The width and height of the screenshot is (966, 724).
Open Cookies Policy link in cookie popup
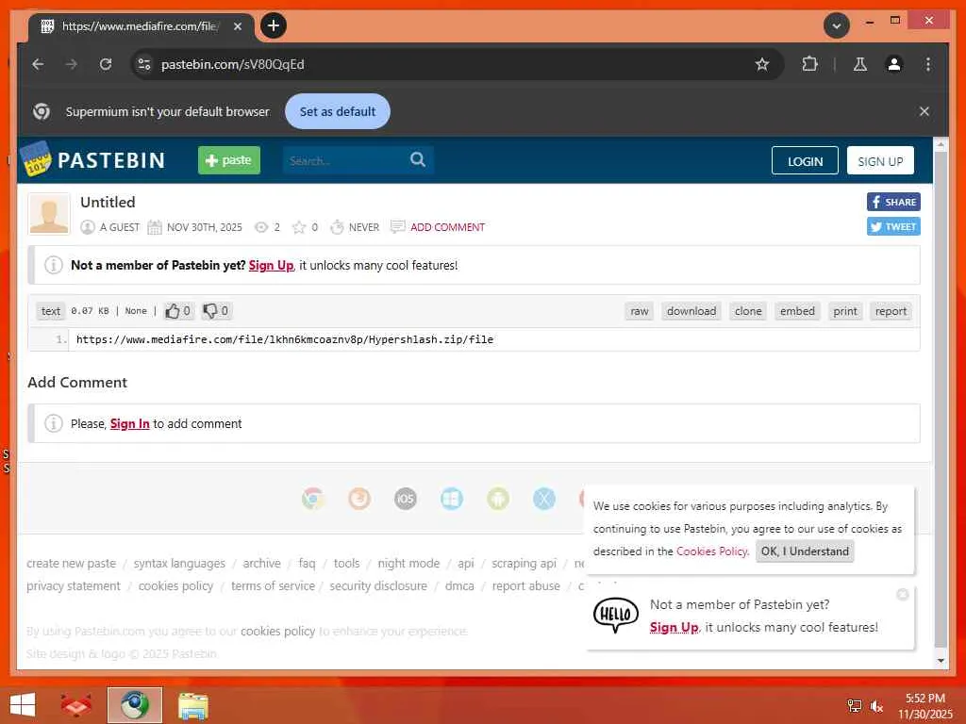coord(711,551)
